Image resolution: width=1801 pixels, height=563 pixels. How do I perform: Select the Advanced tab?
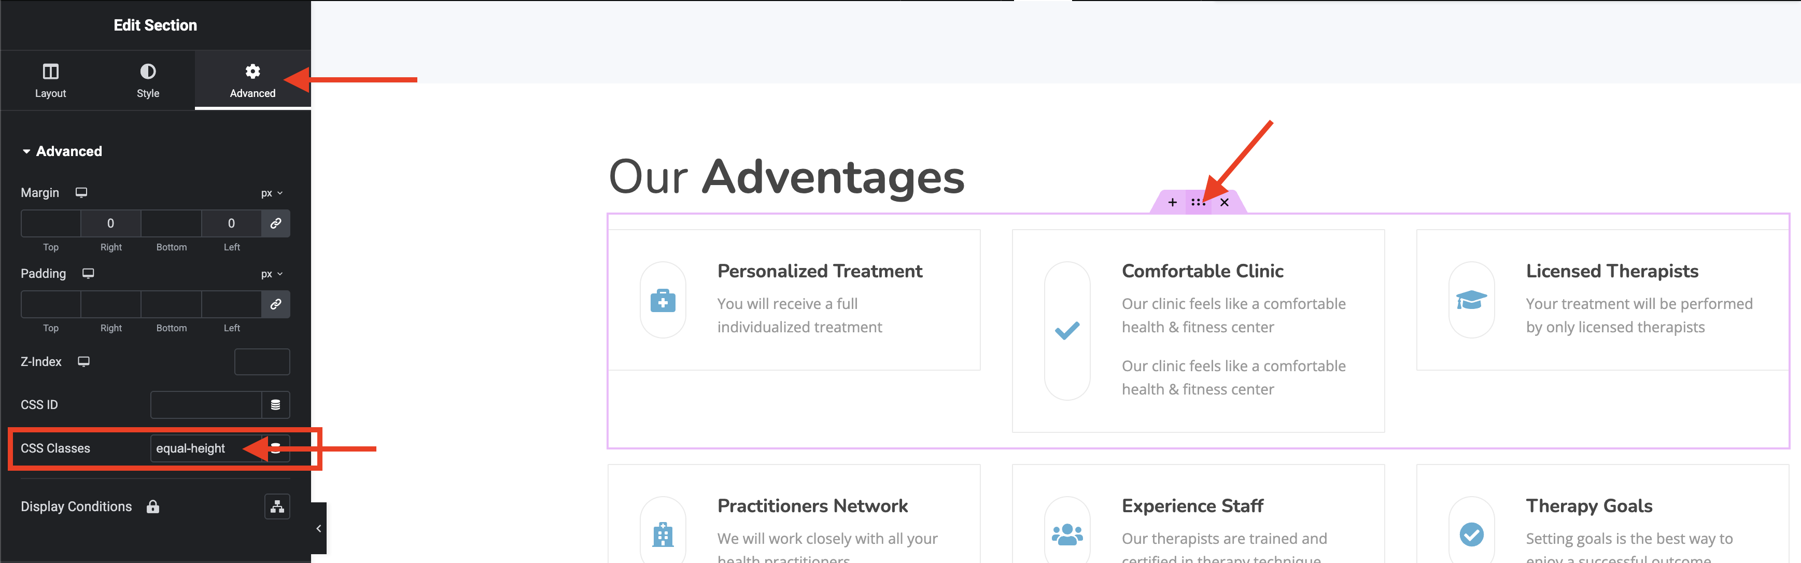pyautogui.click(x=252, y=80)
